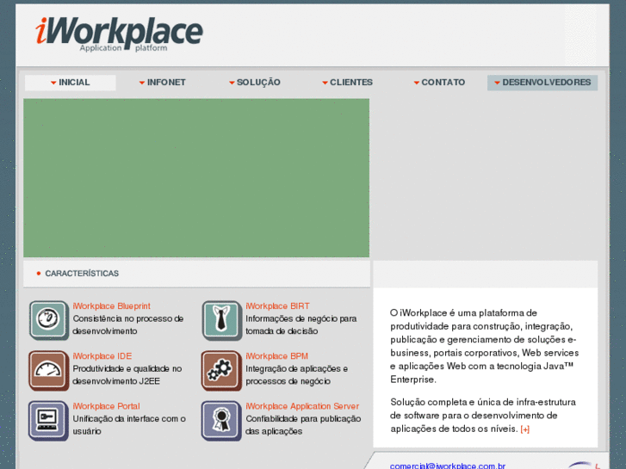Click the iWorkplace IDE gauge icon
The width and height of the screenshot is (626, 469).
(49, 370)
